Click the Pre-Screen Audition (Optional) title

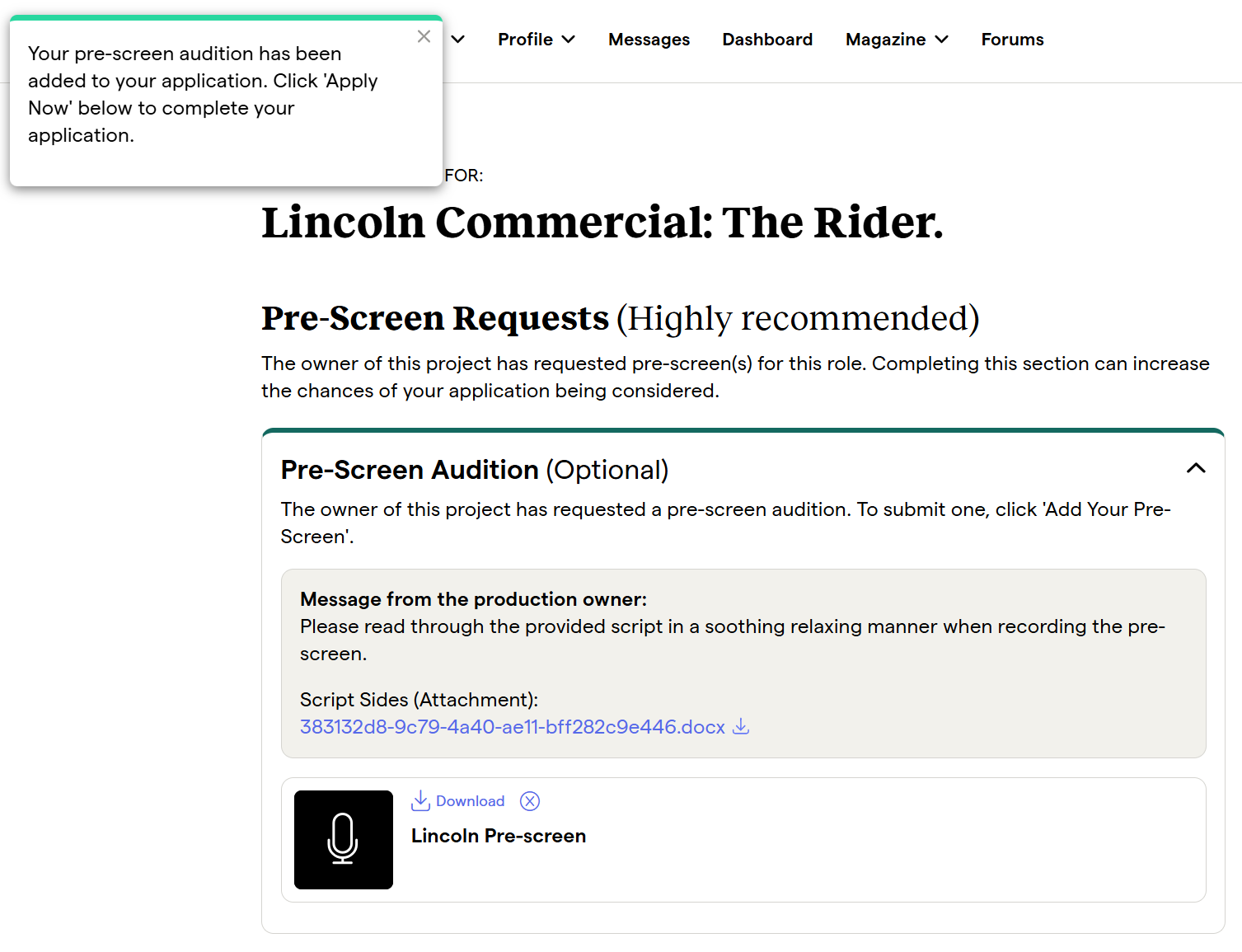[475, 470]
